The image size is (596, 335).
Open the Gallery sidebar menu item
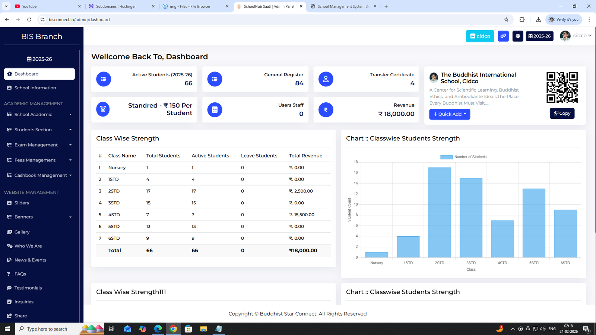pos(22,232)
